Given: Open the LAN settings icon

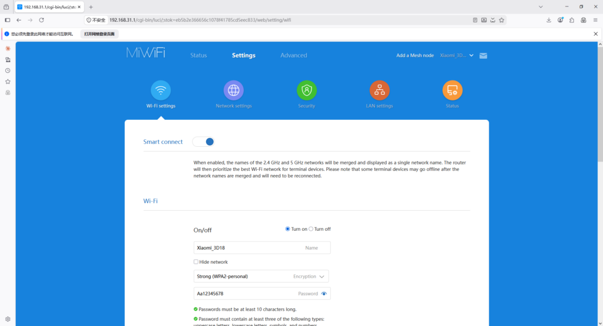Looking at the screenshot, I should [x=379, y=90].
